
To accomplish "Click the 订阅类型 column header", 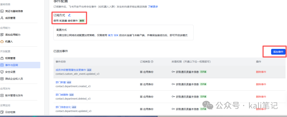I will pos(145,62).
